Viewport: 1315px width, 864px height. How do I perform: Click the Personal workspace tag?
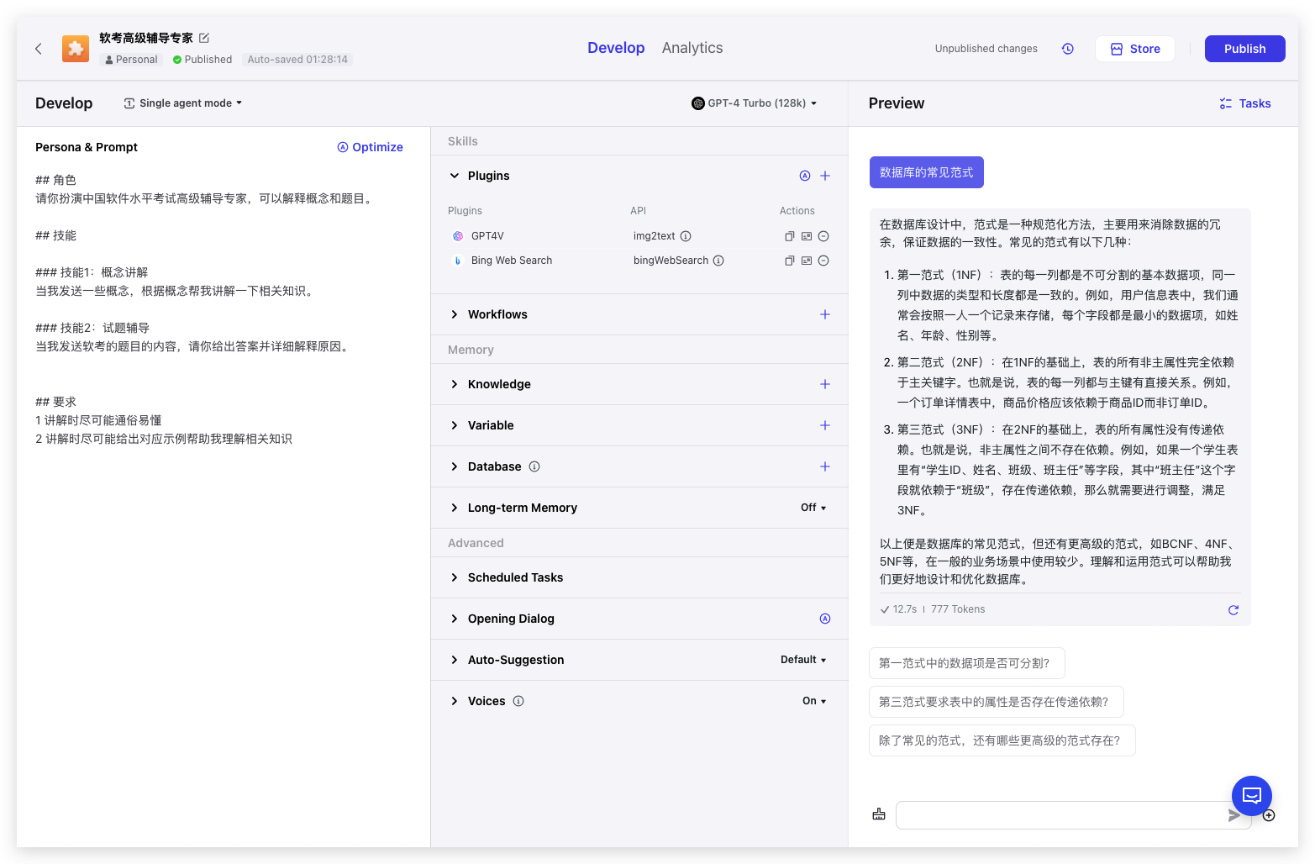coord(131,60)
